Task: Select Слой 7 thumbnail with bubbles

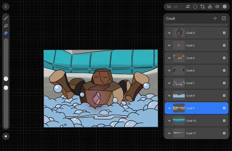Action: pyautogui.click(x=179, y=83)
